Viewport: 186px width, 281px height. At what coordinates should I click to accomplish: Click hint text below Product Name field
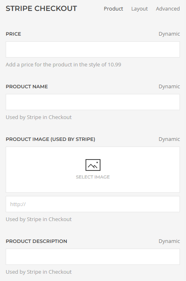coord(38,117)
